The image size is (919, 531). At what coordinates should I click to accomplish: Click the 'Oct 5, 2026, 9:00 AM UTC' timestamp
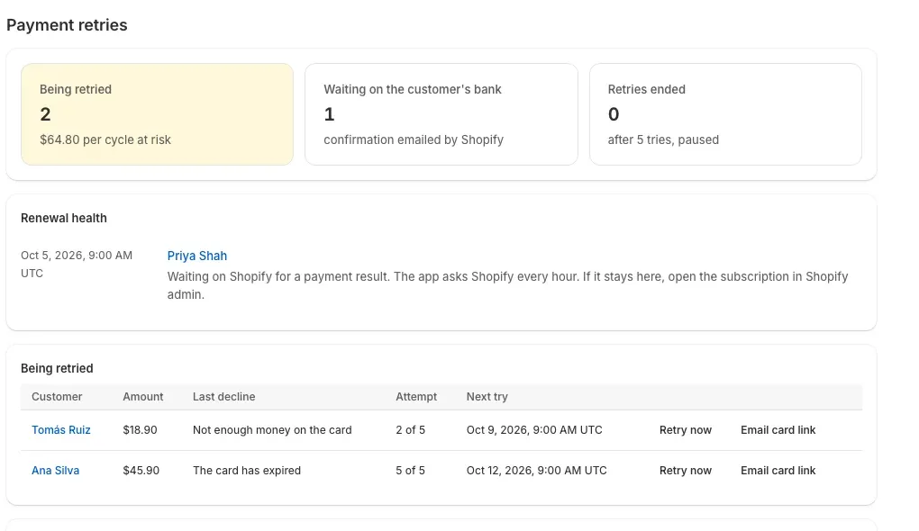[77, 264]
